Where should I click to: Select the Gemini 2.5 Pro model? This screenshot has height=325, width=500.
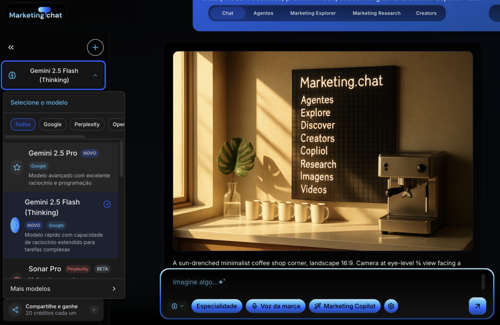61,167
